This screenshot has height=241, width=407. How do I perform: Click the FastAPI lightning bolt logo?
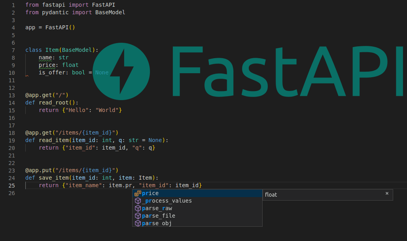[x=121, y=72]
